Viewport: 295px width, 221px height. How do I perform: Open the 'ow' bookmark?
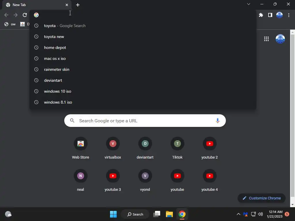tap(10, 24)
